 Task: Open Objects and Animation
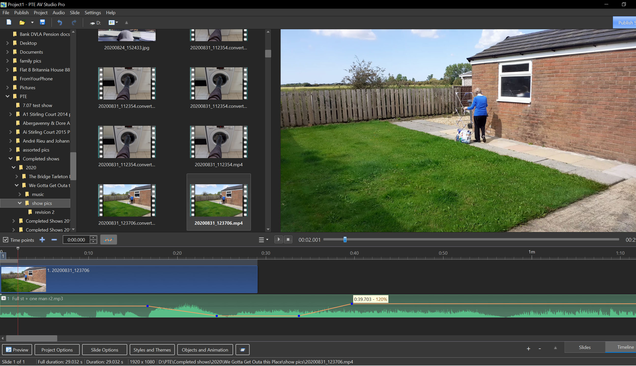205,350
